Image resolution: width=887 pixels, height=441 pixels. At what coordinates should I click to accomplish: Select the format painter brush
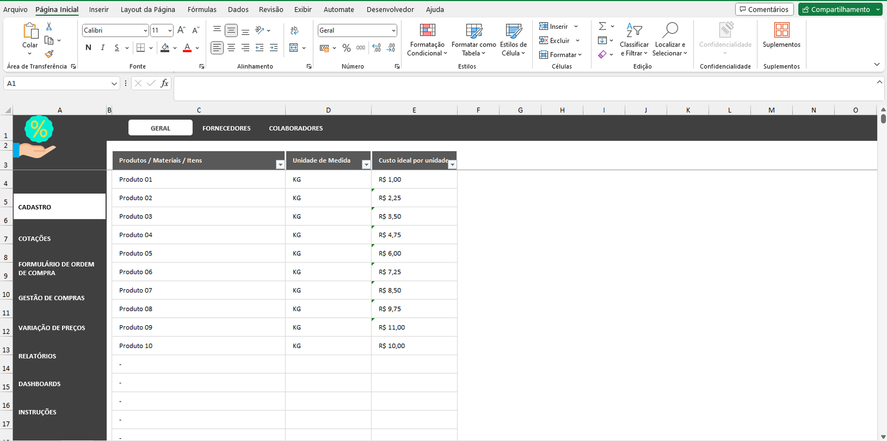[x=49, y=54]
